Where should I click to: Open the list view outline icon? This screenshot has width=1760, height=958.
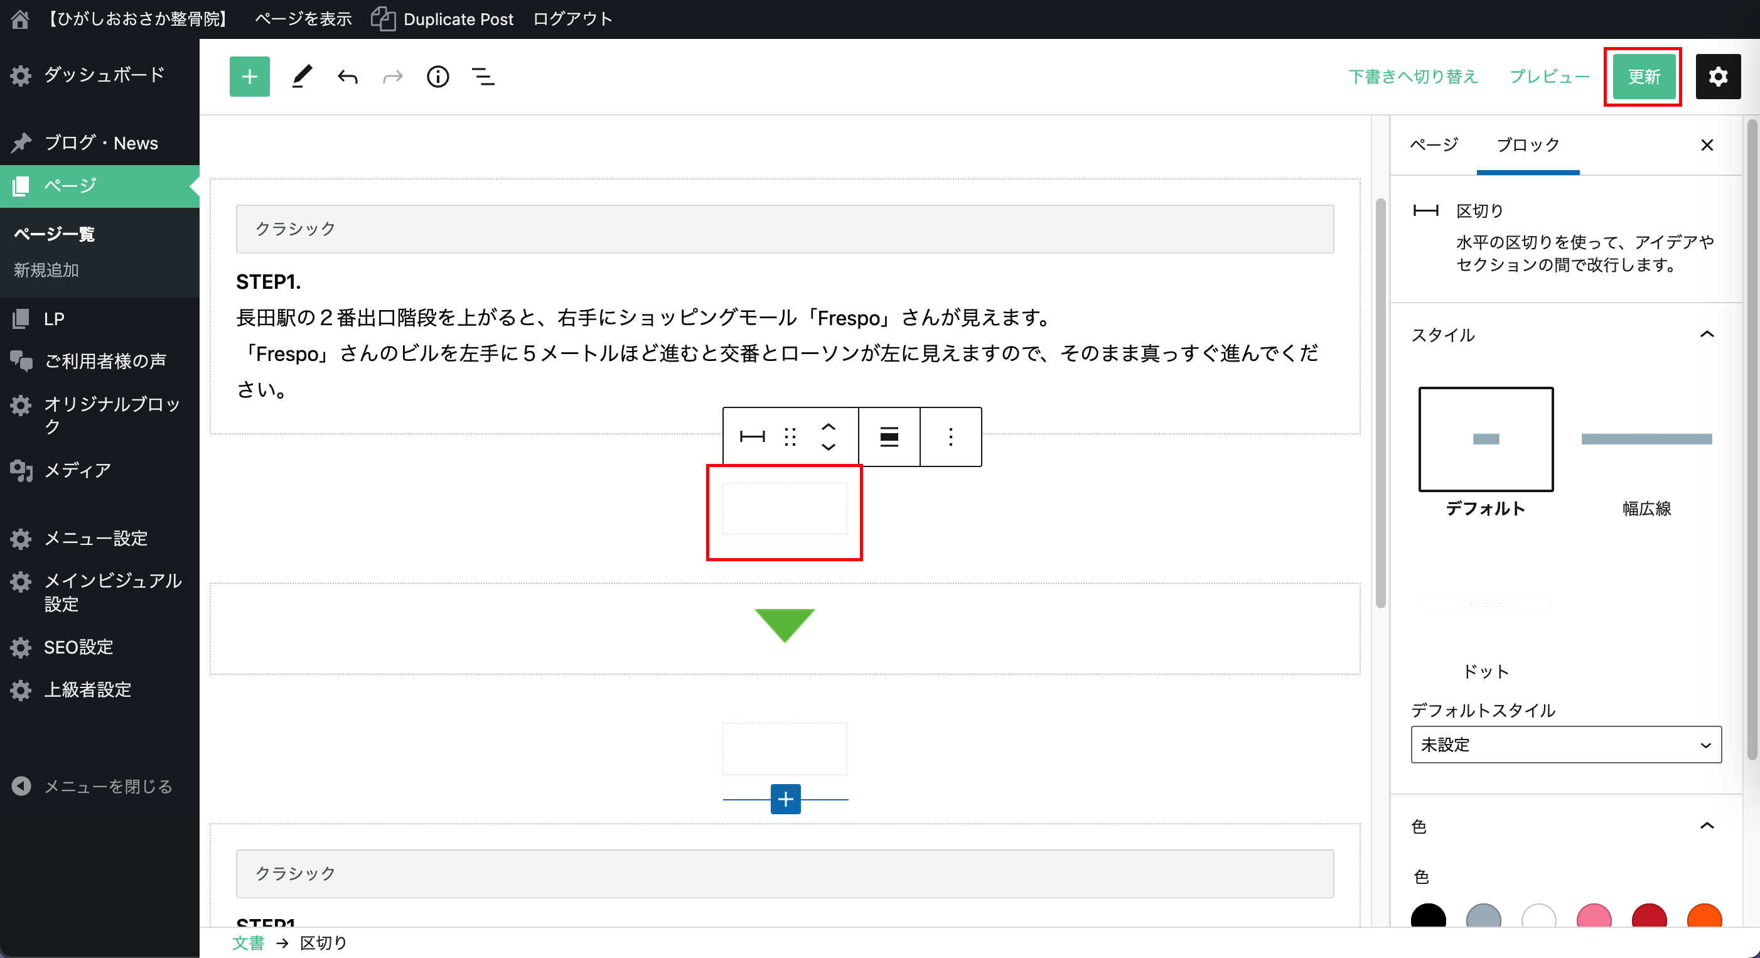click(483, 77)
